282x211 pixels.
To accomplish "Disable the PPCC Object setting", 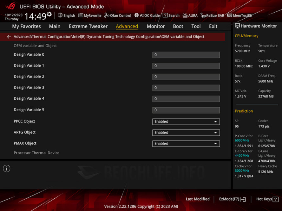I will [186, 121].
